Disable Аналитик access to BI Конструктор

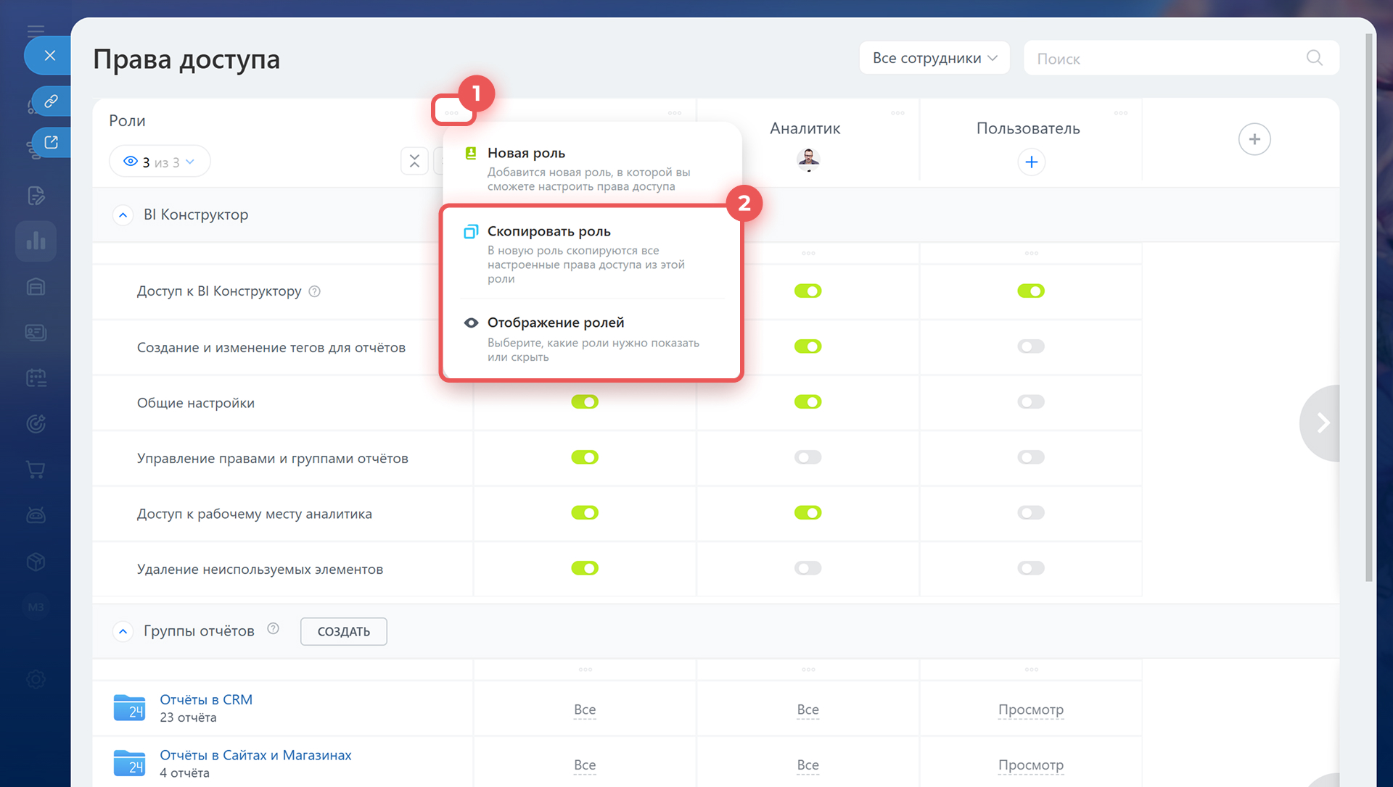tap(808, 291)
